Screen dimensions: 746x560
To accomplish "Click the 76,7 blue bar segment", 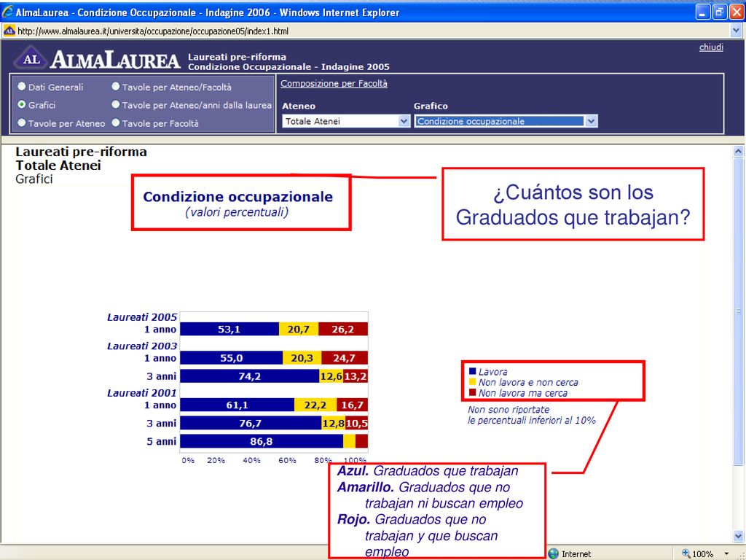I will pos(251,423).
